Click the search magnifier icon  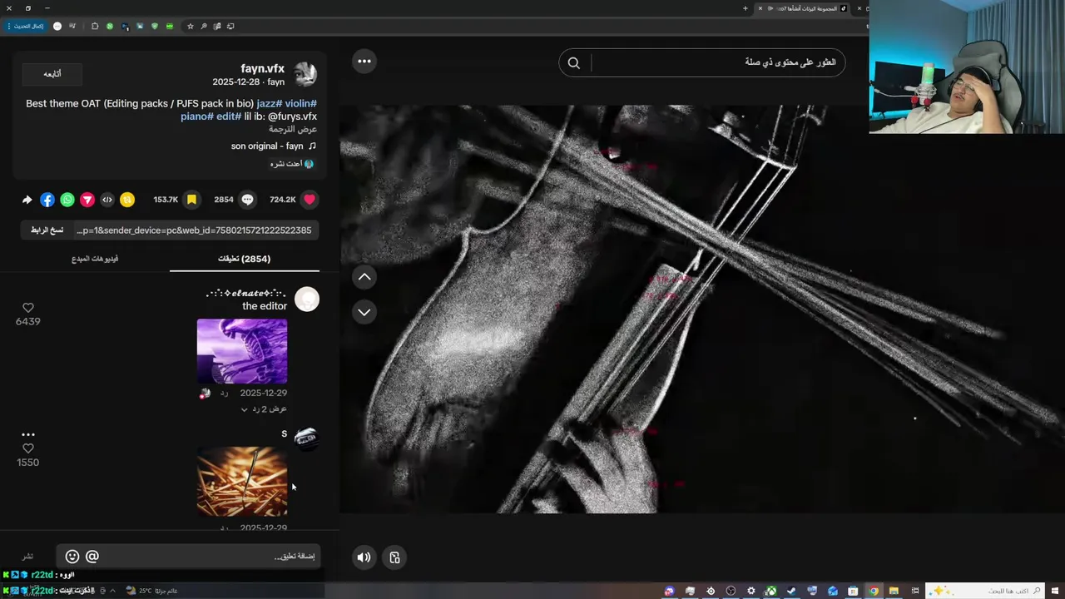click(574, 62)
